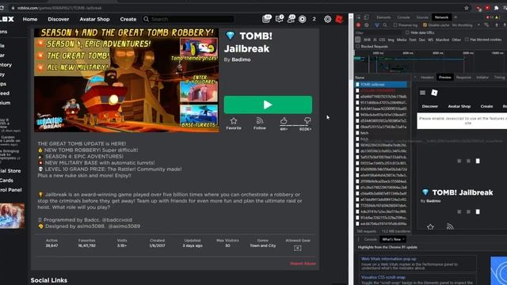507x285 pixels.
Task: Click the diamond icon beside TOMB! title
Action: [x=231, y=36]
